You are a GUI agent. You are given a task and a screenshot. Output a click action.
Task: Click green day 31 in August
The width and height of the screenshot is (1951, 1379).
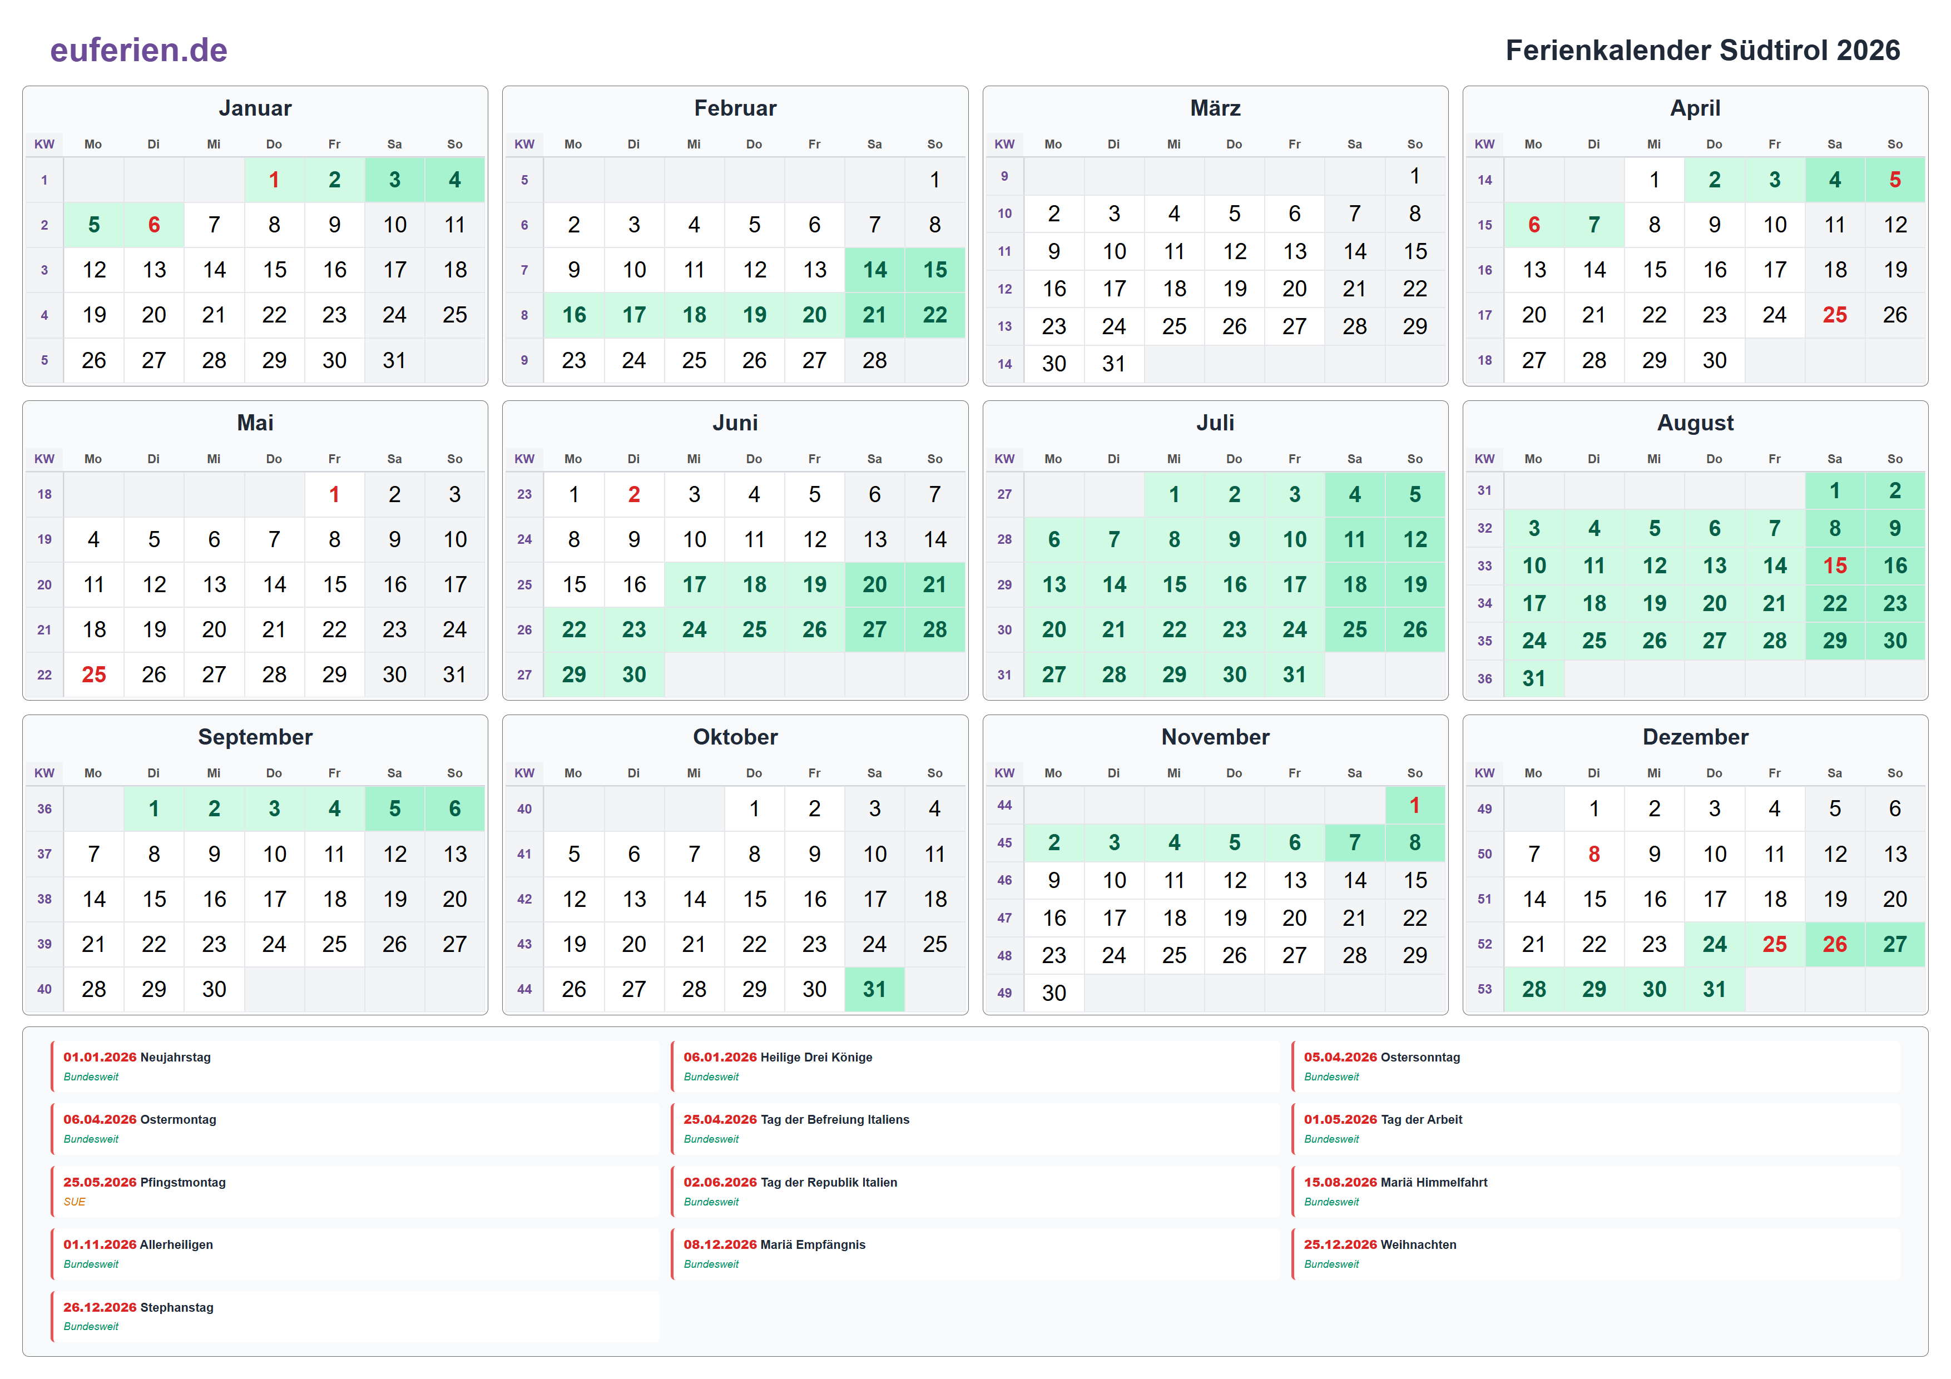point(1534,678)
